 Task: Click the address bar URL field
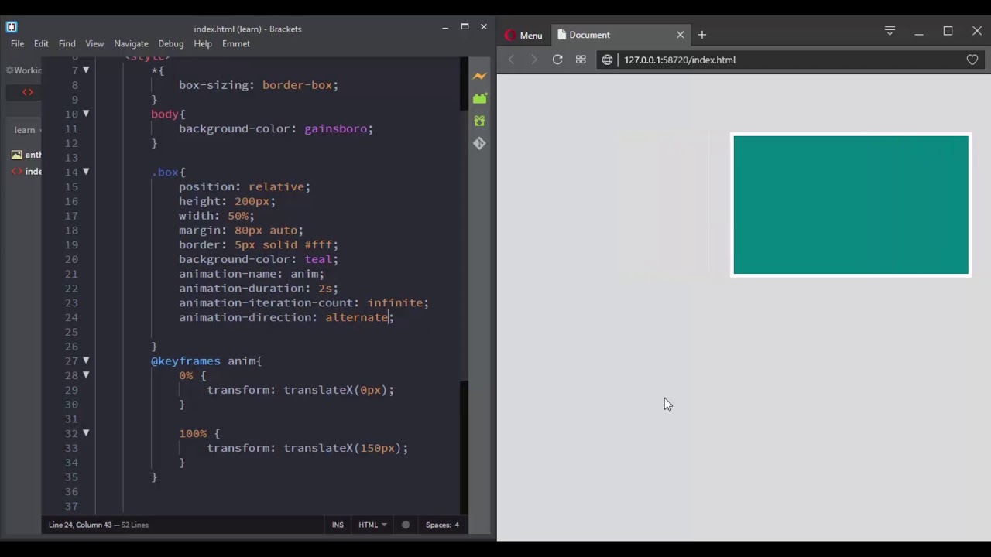tap(790, 60)
